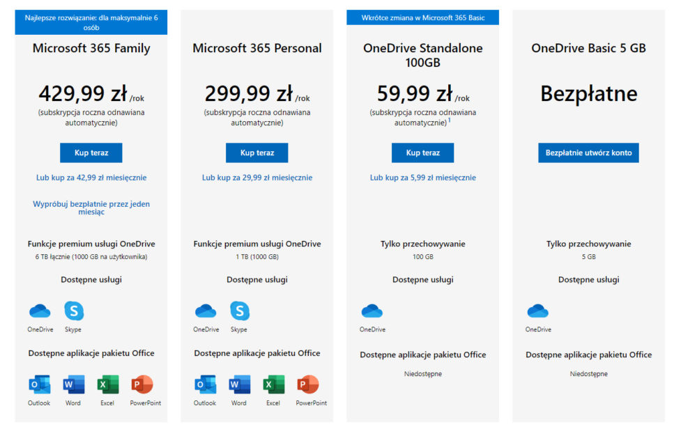Open the 29,99 zł miesięcznie link
Screen dimensions: 697x429
[x=257, y=178]
